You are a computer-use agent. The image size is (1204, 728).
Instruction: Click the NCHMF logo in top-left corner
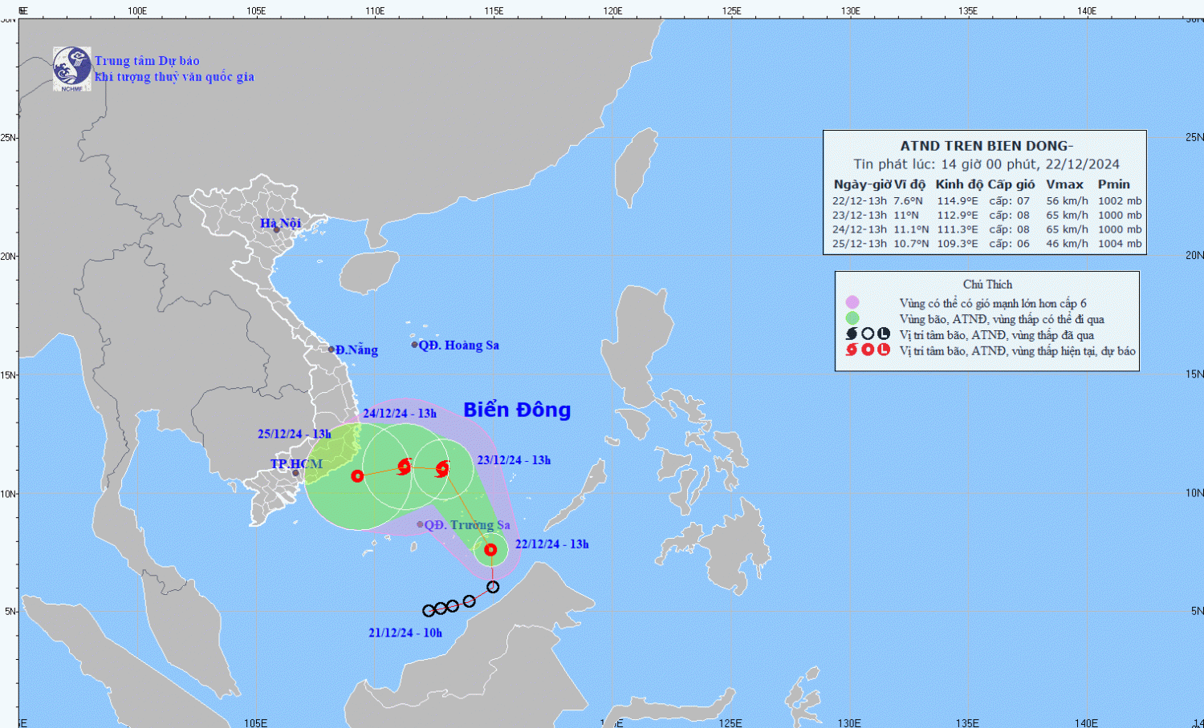click(x=71, y=68)
